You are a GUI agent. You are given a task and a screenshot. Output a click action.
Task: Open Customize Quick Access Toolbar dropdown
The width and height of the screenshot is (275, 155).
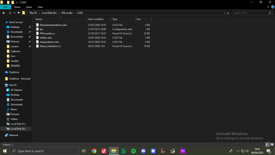pyautogui.click(x=16, y=2)
